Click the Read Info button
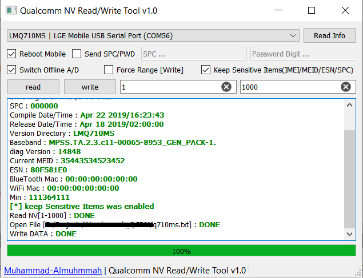This screenshot has height=278, width=363. [x=329, y=35]
